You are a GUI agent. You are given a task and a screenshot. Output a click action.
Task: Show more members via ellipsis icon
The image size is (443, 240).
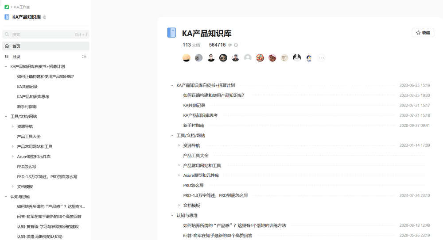(321, 58)
